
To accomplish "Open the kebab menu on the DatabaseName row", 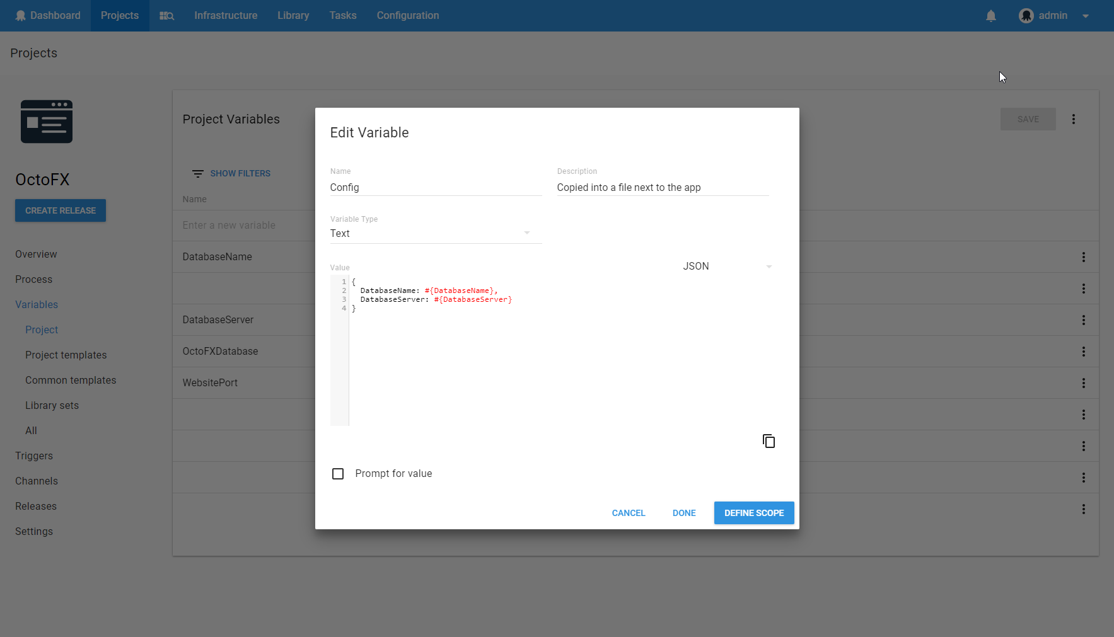I will coord(1084,257).
